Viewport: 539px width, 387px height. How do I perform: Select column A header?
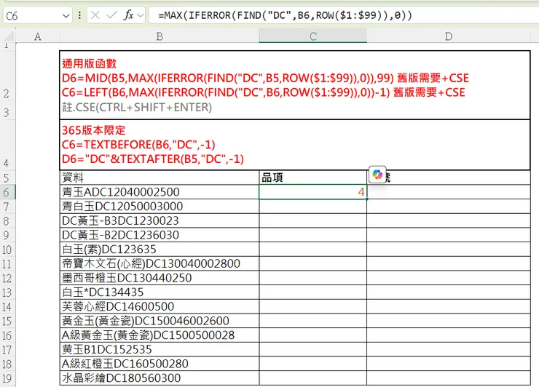point(37,36)
